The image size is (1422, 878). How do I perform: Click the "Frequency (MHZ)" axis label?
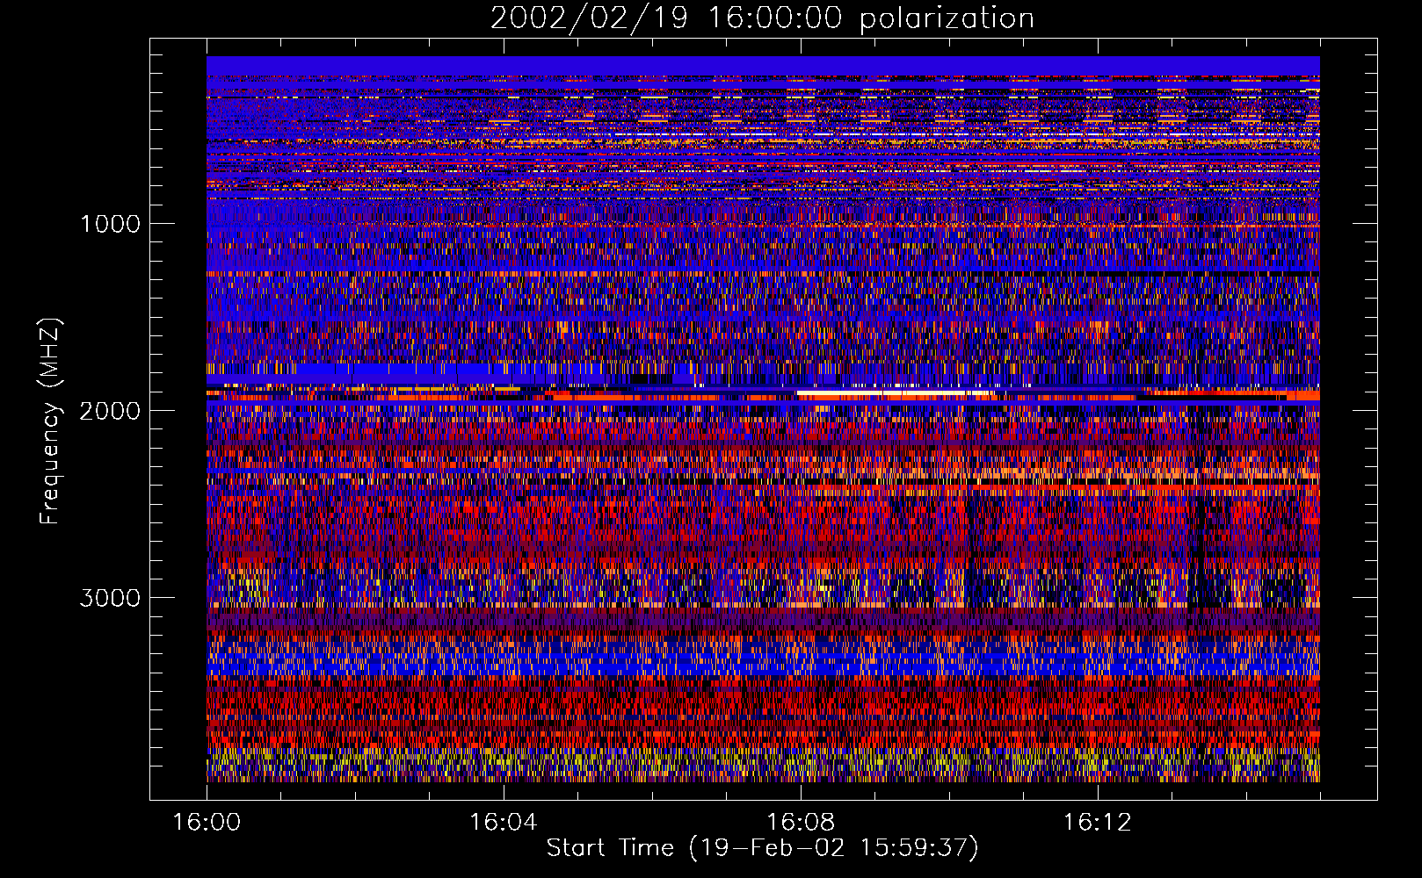click(50, 421)
